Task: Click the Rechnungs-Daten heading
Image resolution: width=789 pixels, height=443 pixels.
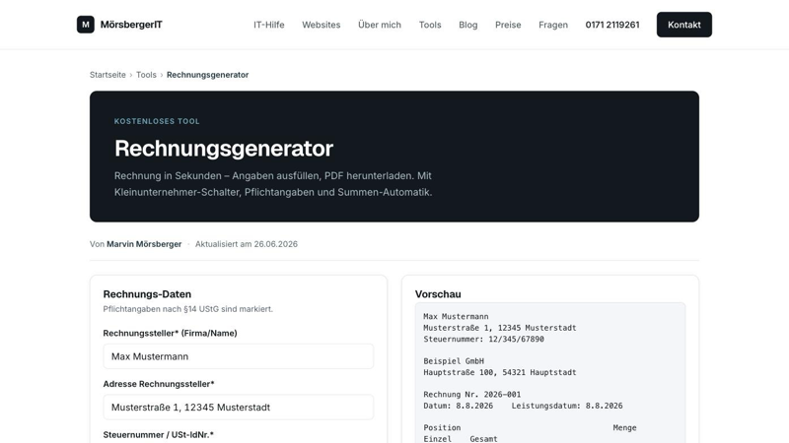Action: pyautogui.click(x=147, y=294)
